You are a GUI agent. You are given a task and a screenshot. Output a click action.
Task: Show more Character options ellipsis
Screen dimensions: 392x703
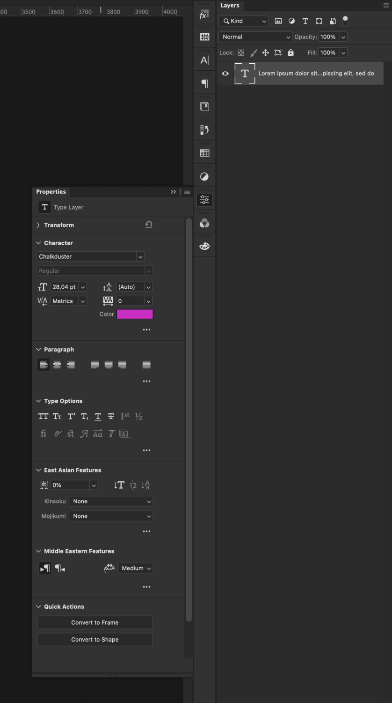coord(146,330)
